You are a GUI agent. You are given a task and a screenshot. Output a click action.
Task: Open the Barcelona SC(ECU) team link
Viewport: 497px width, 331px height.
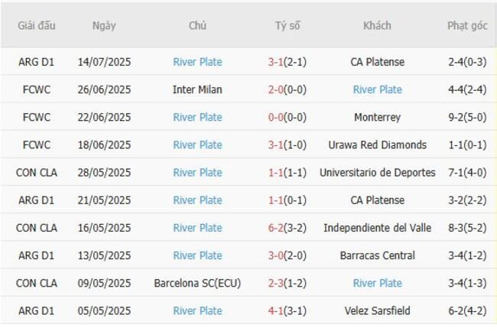(x=197, y=283)
